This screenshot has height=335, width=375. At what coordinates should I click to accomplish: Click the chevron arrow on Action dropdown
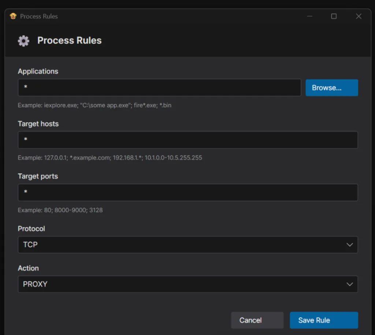coord(349,284)
